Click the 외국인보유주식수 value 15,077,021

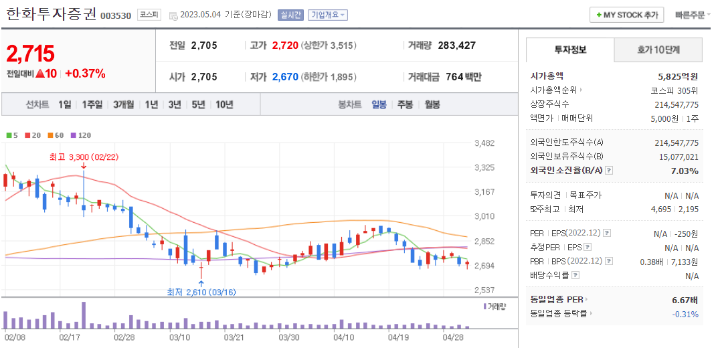[x=679, y=157]
